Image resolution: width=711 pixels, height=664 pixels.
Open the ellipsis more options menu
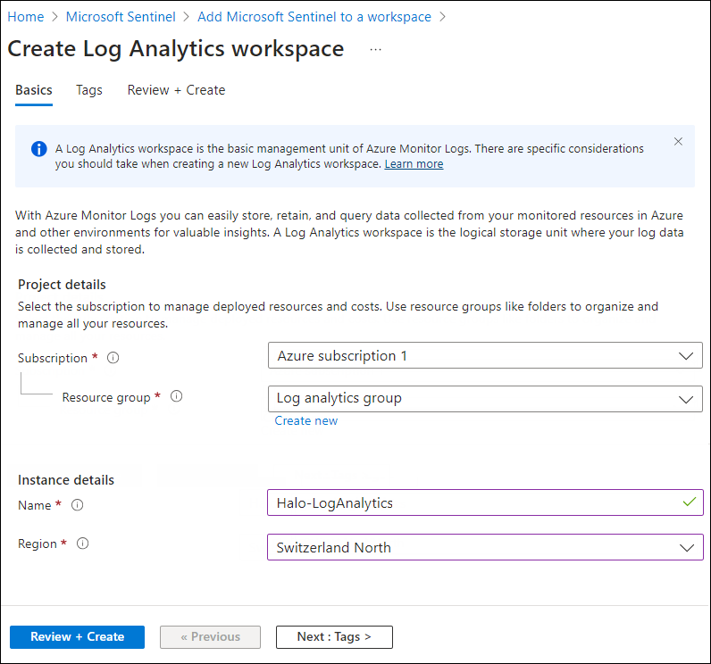click(x=375, y=50)
